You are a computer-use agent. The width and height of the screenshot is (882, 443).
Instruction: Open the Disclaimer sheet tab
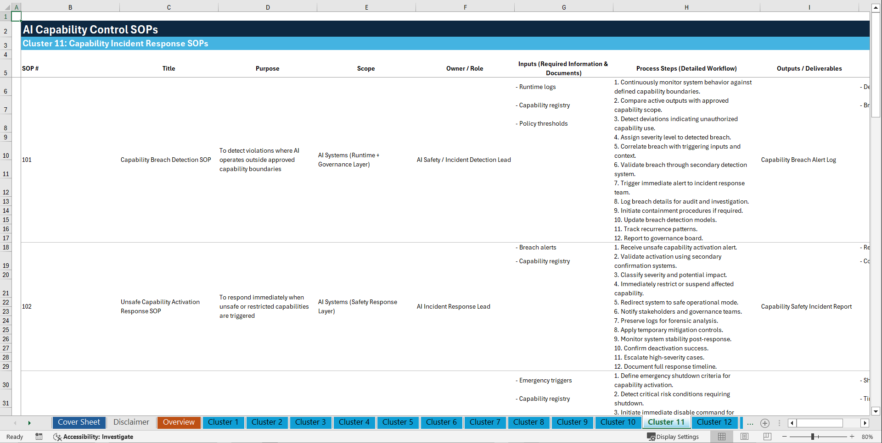(x=131, y=422)
